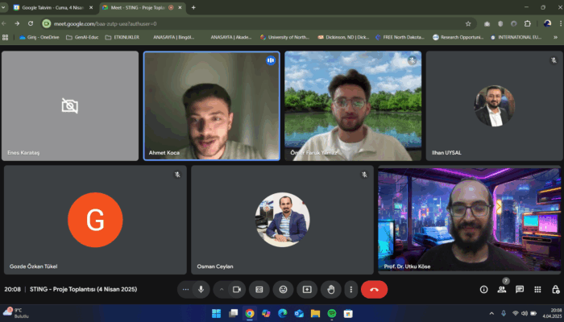
Task: Start presenting your screen
Action: [x=306, y=289]
